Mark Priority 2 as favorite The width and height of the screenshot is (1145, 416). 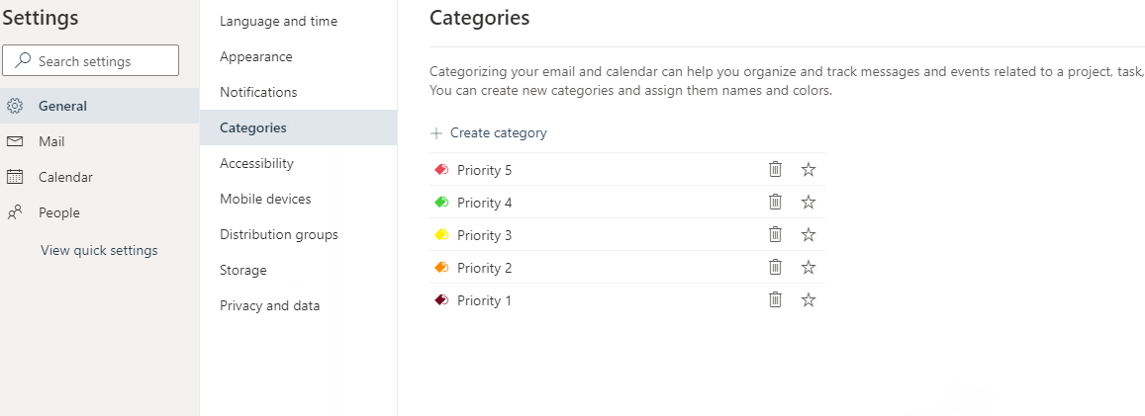coord(809,267)
